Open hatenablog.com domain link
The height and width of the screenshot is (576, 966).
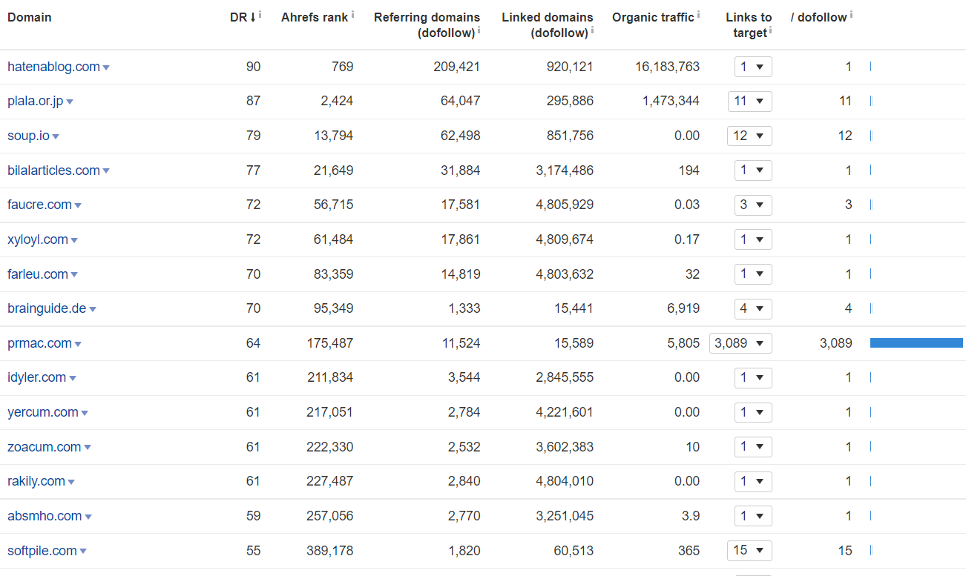(53, 67)
